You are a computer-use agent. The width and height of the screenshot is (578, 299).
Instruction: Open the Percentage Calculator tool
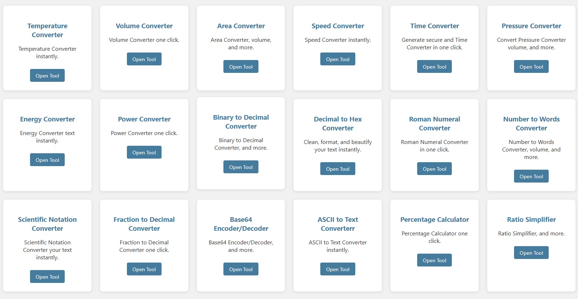[x=434, y=260]
